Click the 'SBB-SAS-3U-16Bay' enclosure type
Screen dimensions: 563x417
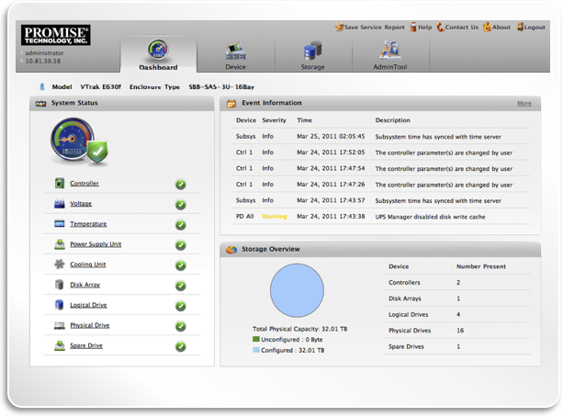pos(221,87)
